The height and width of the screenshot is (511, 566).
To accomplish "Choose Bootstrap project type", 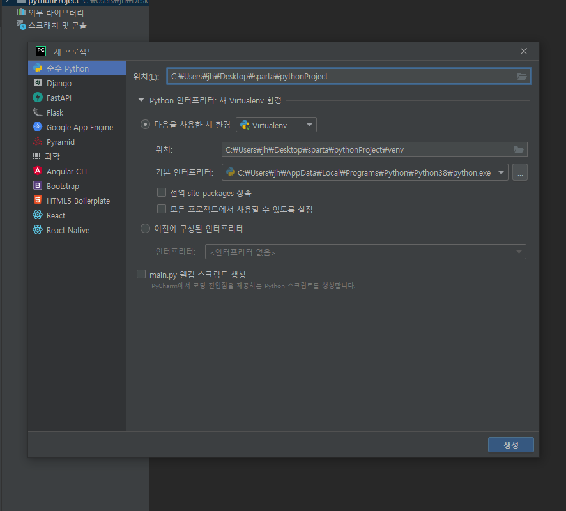I will point(77,187).
